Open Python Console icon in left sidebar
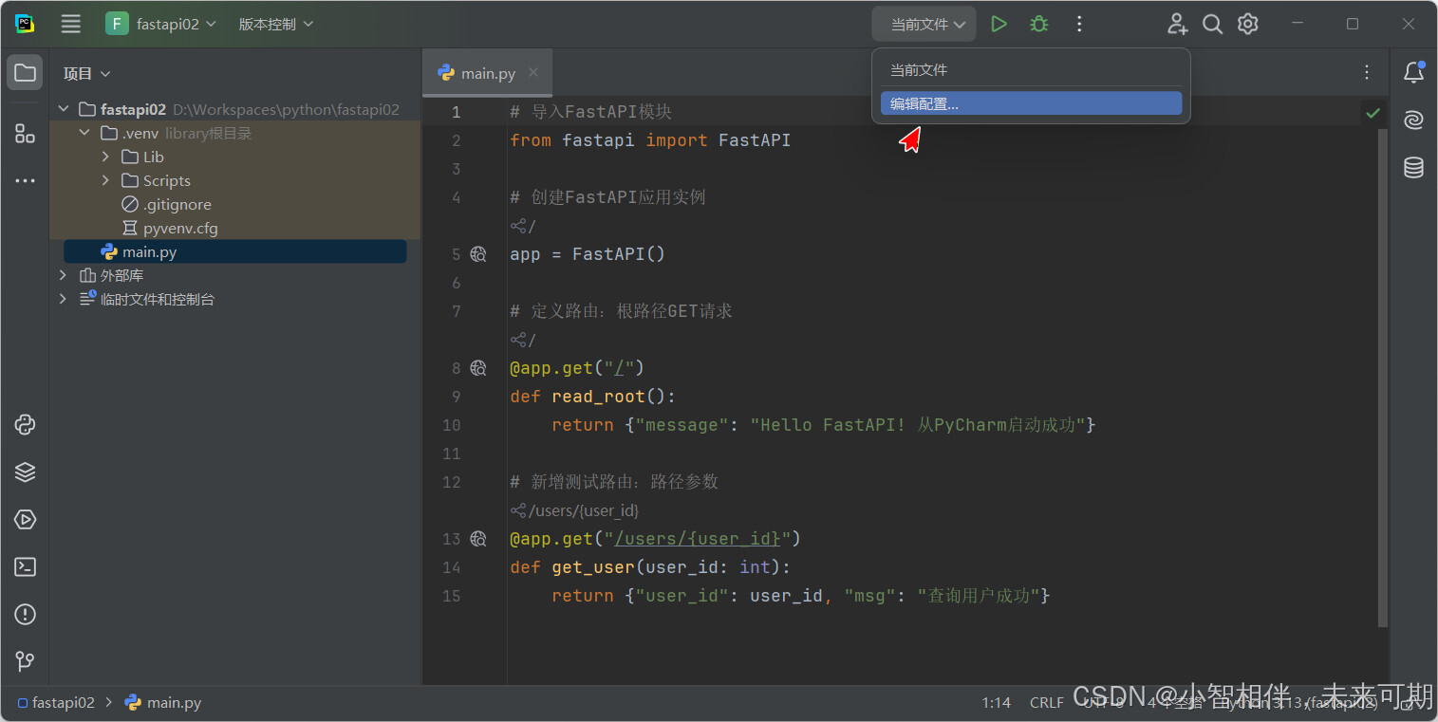Screen dimensions: 1438x722 25,424
